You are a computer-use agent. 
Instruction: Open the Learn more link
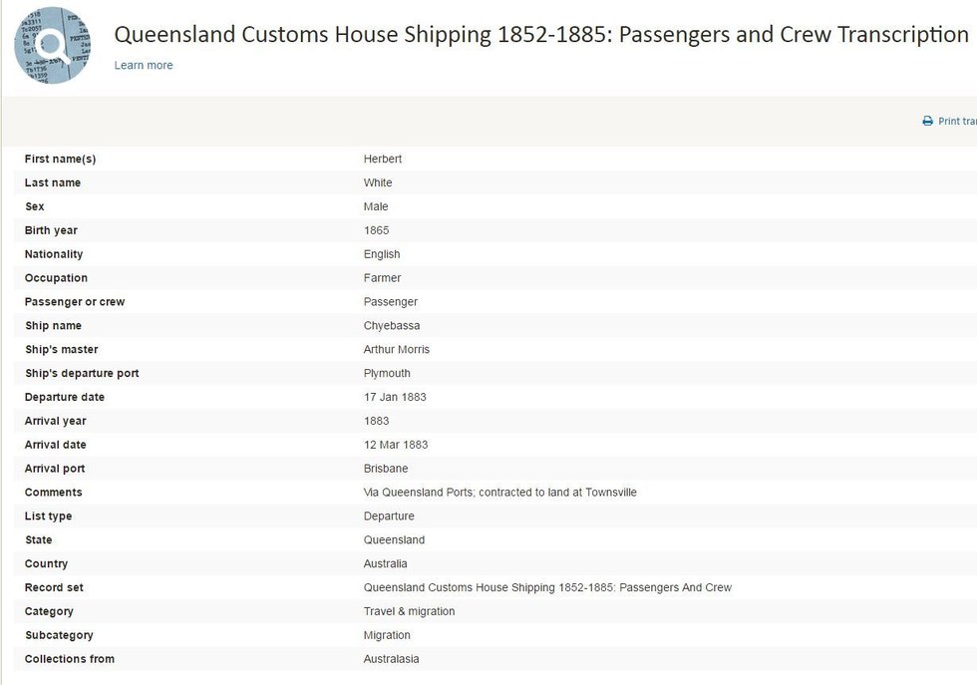(x=144, y=65)
